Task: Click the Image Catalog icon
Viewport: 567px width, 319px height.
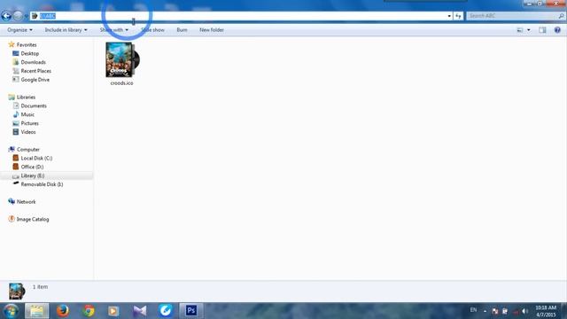Action: click(x=12, y=219)
